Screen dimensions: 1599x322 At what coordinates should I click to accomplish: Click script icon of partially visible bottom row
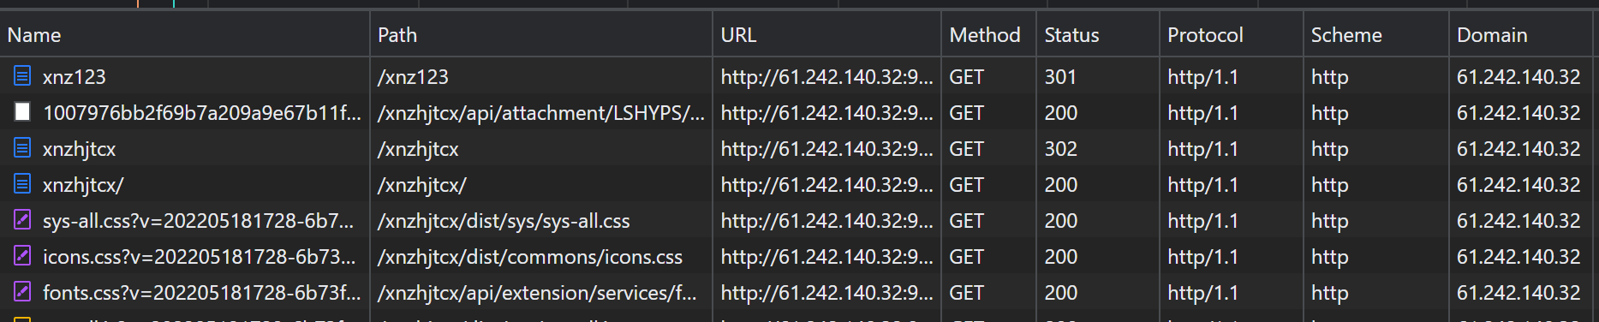22,319
